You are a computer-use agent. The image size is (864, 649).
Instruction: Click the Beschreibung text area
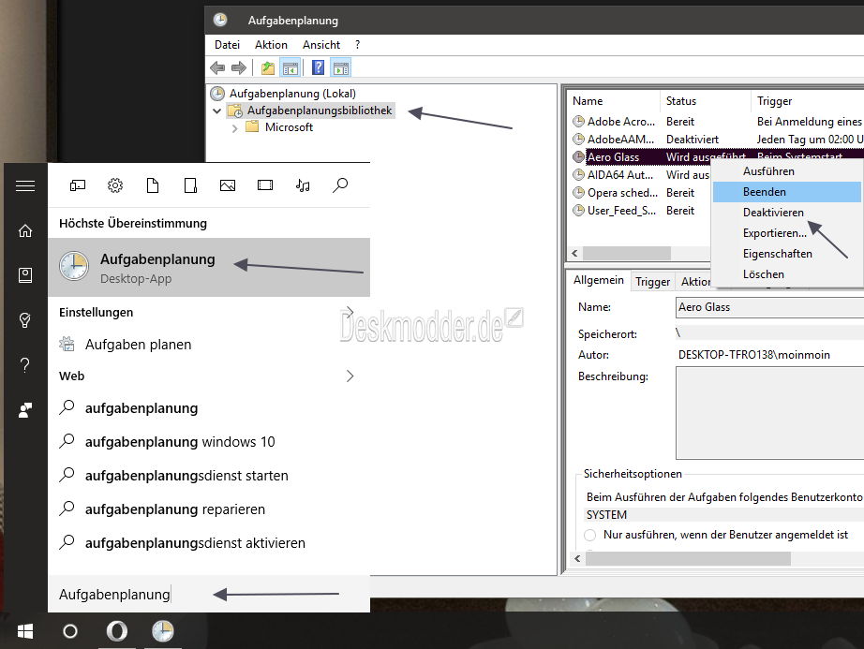pyautogui.click(x=769, y=413)
